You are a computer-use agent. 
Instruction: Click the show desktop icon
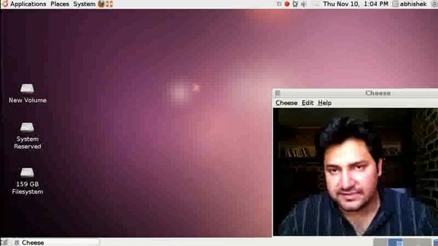(x=4, y=243)
